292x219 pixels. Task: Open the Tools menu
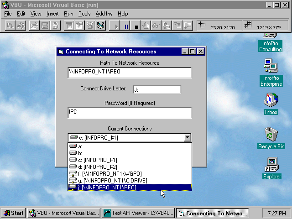point(84,14)
